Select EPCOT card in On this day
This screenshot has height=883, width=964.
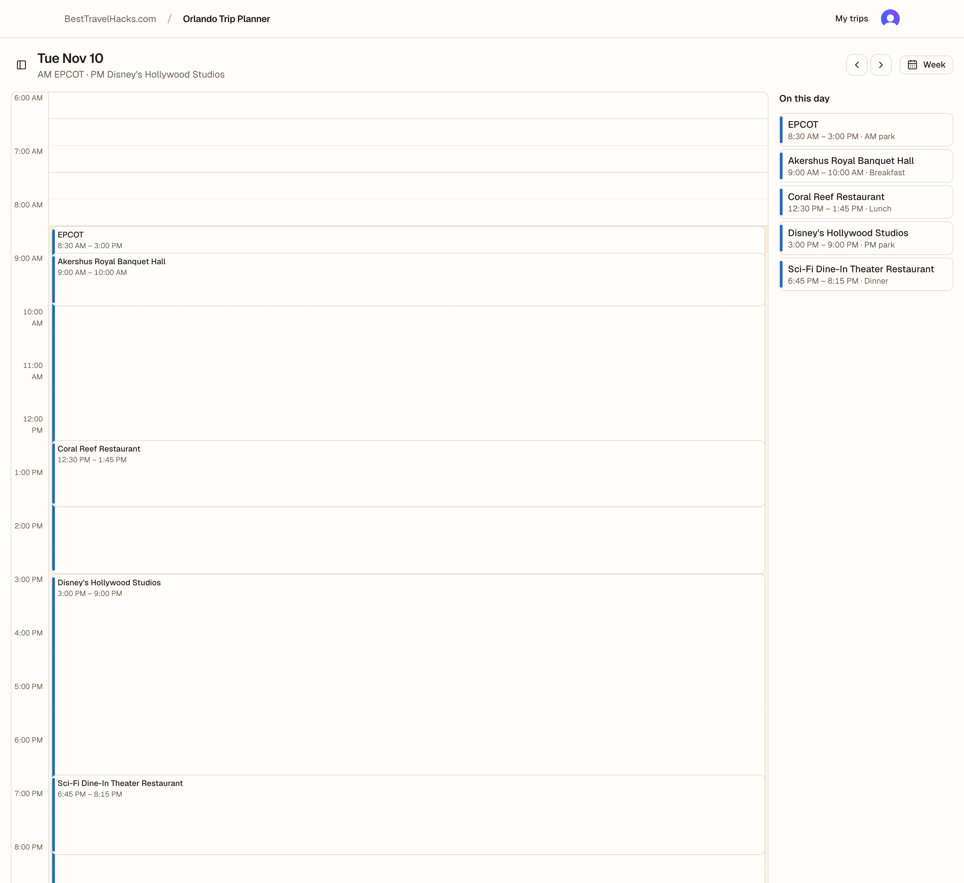866,130
